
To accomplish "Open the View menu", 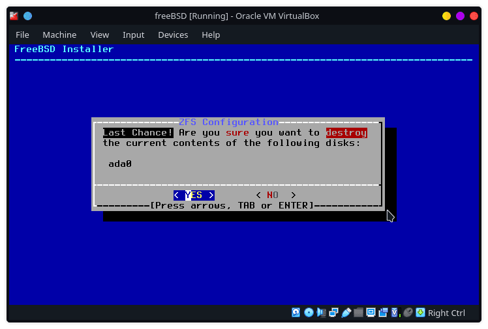I will click(x=100, y=35).
